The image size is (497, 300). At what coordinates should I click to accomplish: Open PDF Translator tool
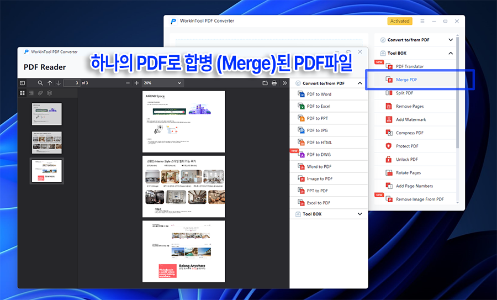point(415,67)
